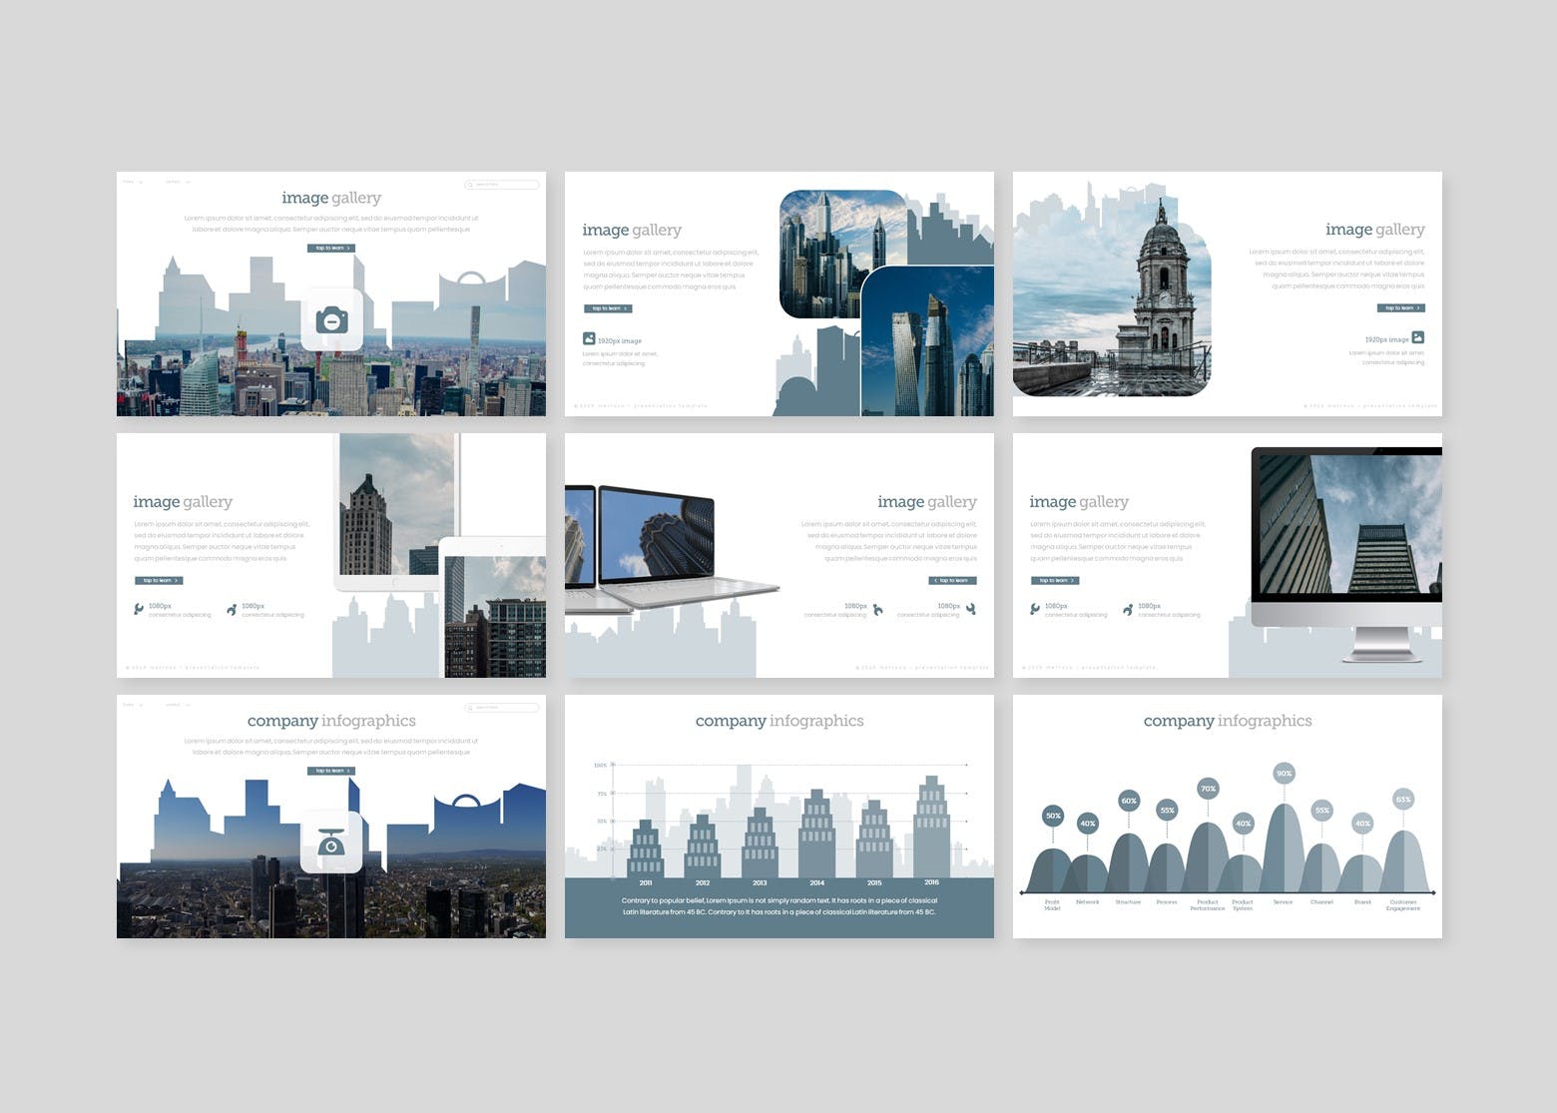Toggle the wrench option under the laptop gallery slide
This screenshot has height=1113, width=1557.
[877, 609]
